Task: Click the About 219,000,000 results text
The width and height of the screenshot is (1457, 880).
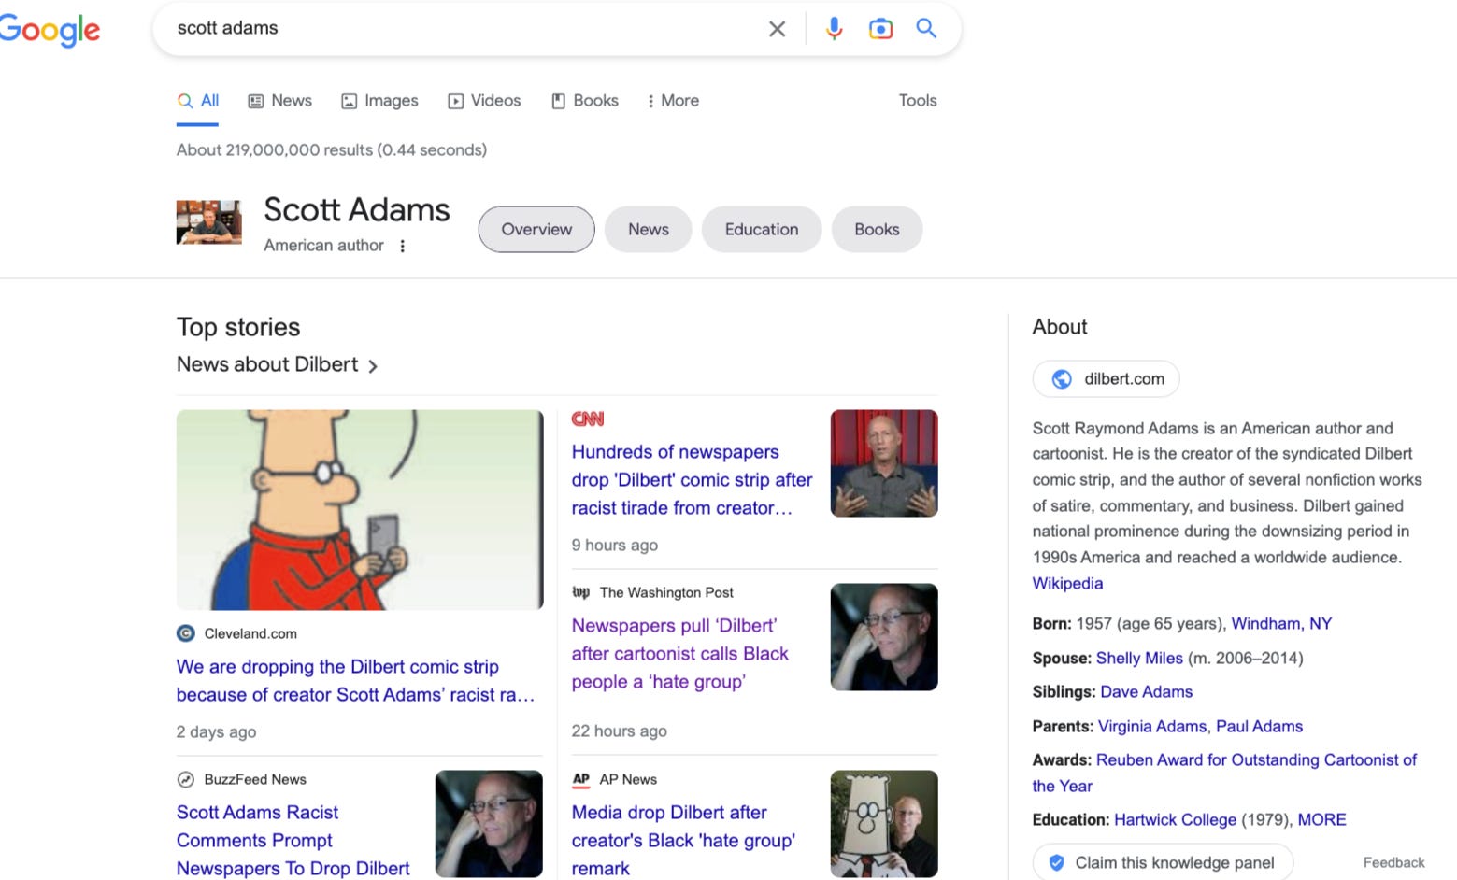Action: point(332,150)
